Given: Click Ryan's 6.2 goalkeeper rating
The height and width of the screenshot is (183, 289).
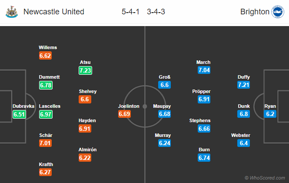Looking at the screenshot, I should (x=270, y=114).
